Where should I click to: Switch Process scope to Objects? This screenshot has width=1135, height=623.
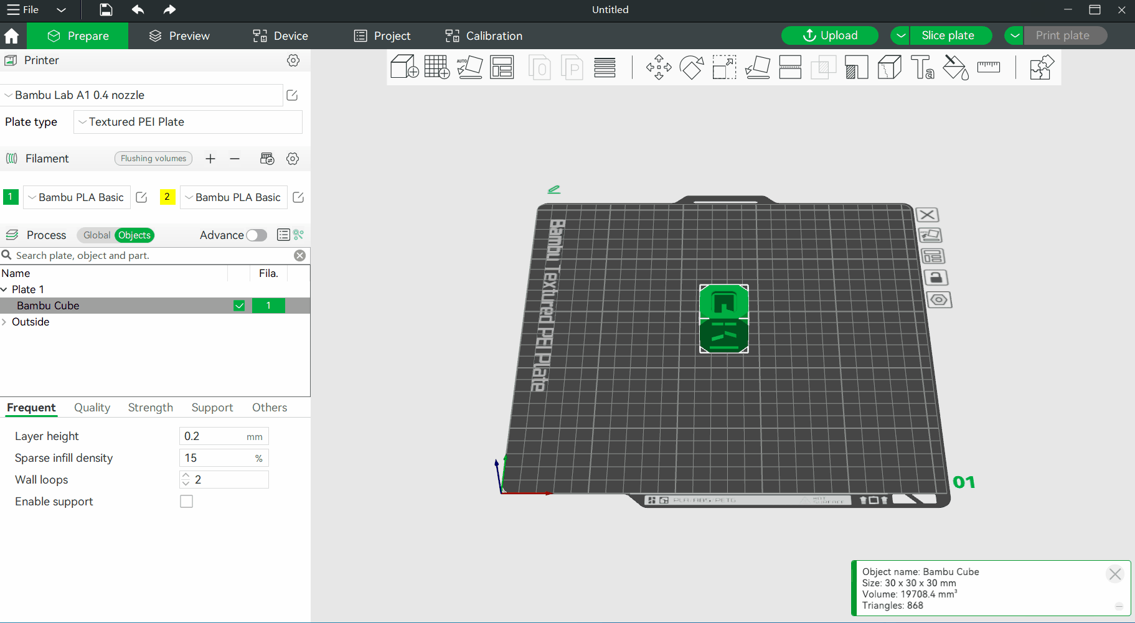coord(134,235)
